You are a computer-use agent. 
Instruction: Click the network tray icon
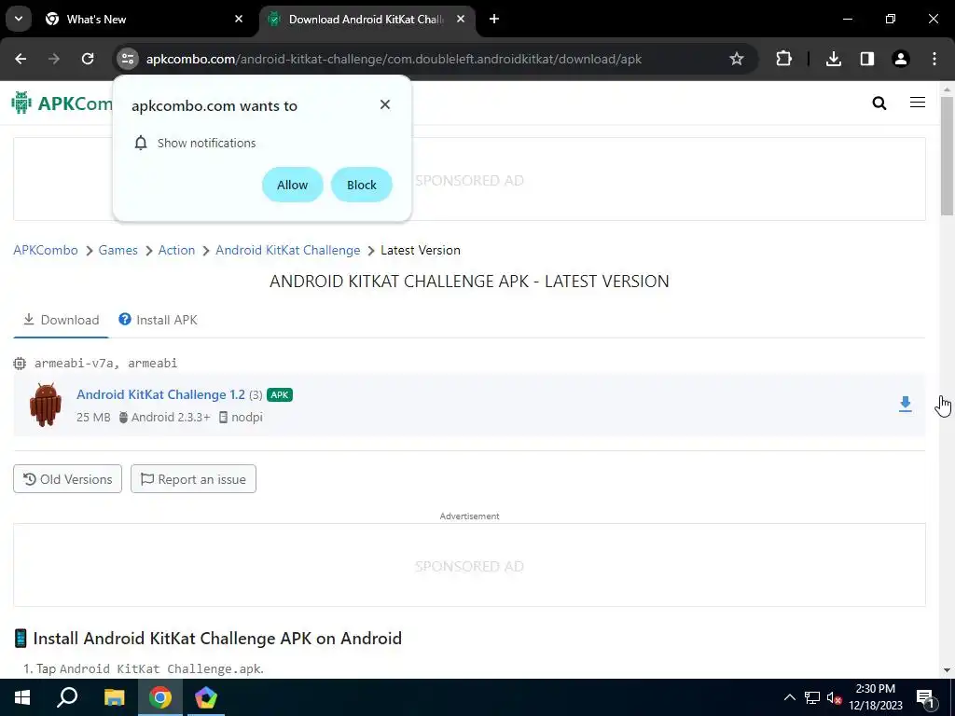(x=812, y=697)
